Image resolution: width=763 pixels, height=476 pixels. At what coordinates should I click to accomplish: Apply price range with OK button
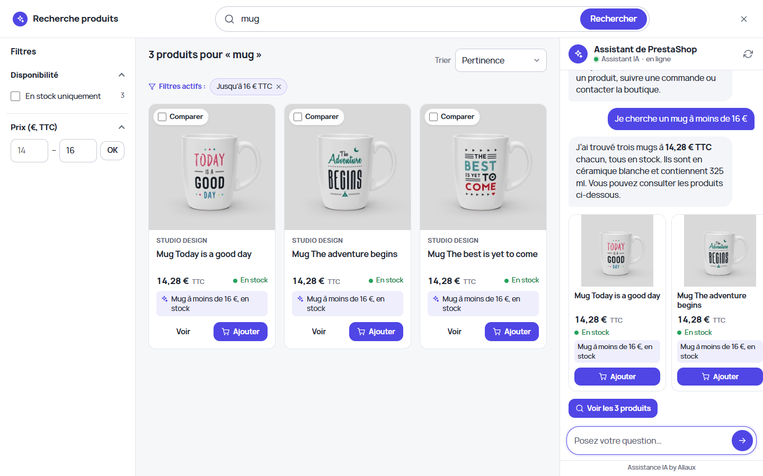pyautogui.click(x=112, y=151)
